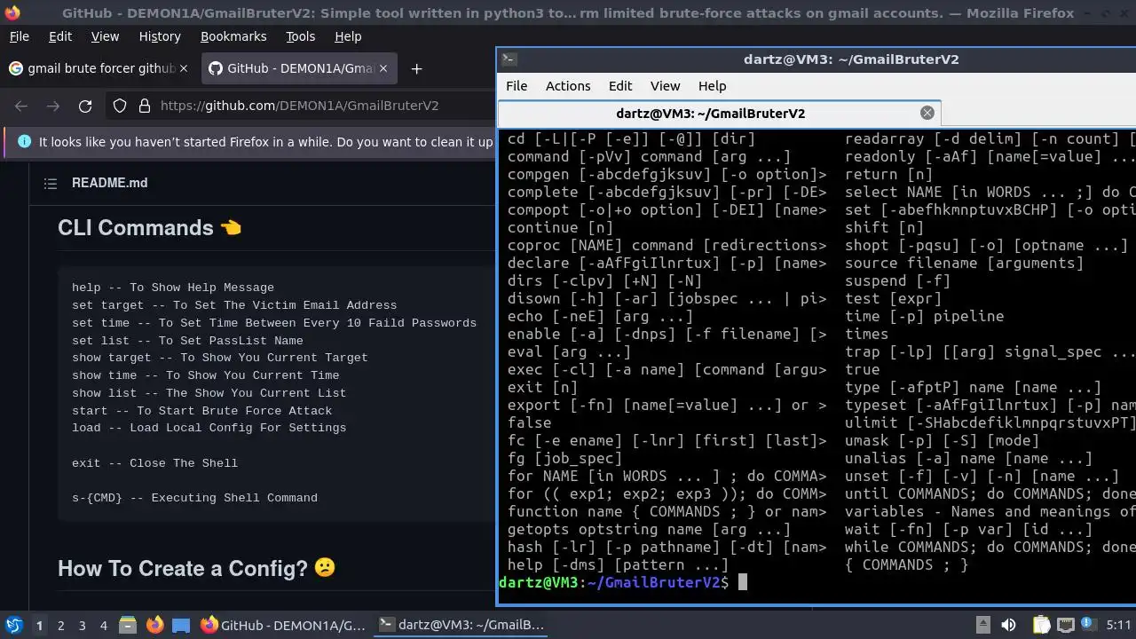Viewport: 1136px width, 639px height.
Task: Click 'How To Create a Config?' heading
Action: (196, 568)
